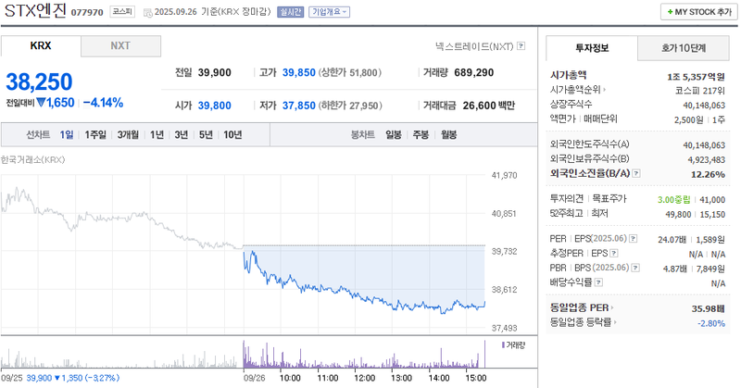This screenshot has width=741, height=388.
Task: Show the 월봉 candlestick chart
Action: [x=449, y=134]
